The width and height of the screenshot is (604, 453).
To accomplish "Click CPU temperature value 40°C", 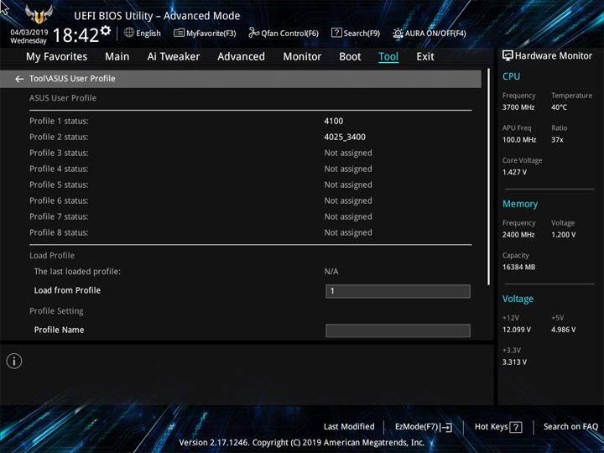I will (x=559, y=107).
